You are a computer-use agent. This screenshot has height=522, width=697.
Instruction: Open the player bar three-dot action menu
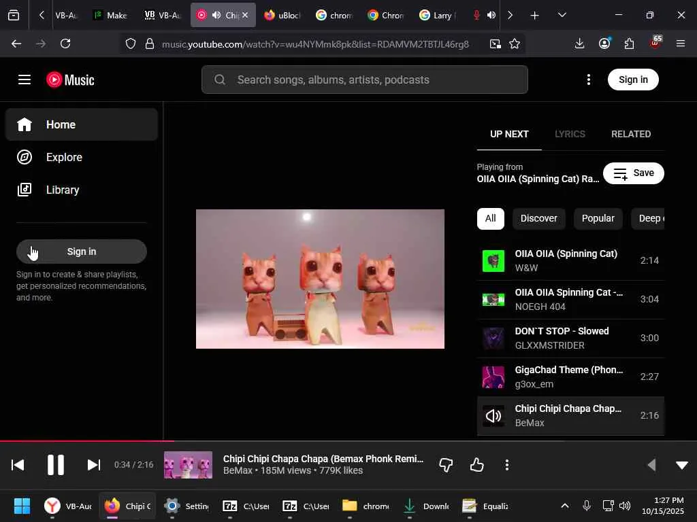(x=506, y=465)
